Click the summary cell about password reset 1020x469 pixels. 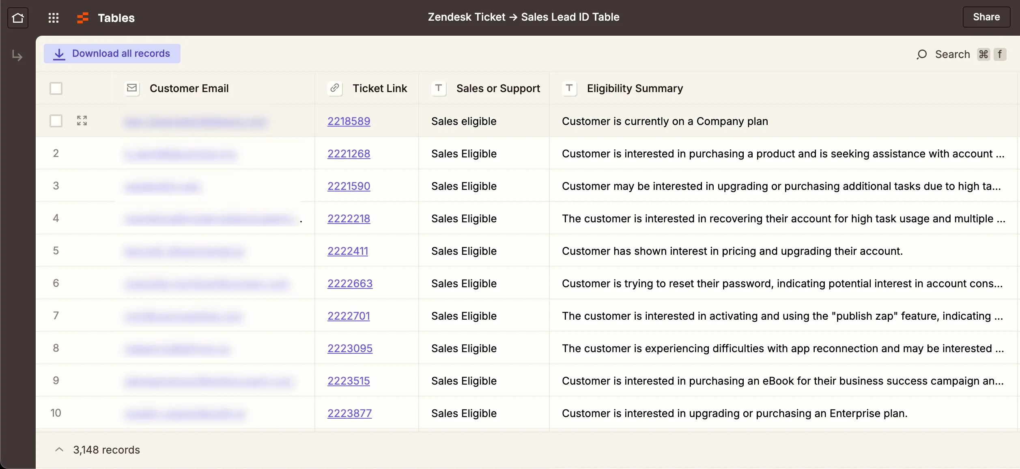[x=783, y=283]
